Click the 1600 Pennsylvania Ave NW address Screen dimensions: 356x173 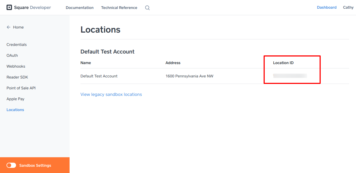tap(189, 76)
